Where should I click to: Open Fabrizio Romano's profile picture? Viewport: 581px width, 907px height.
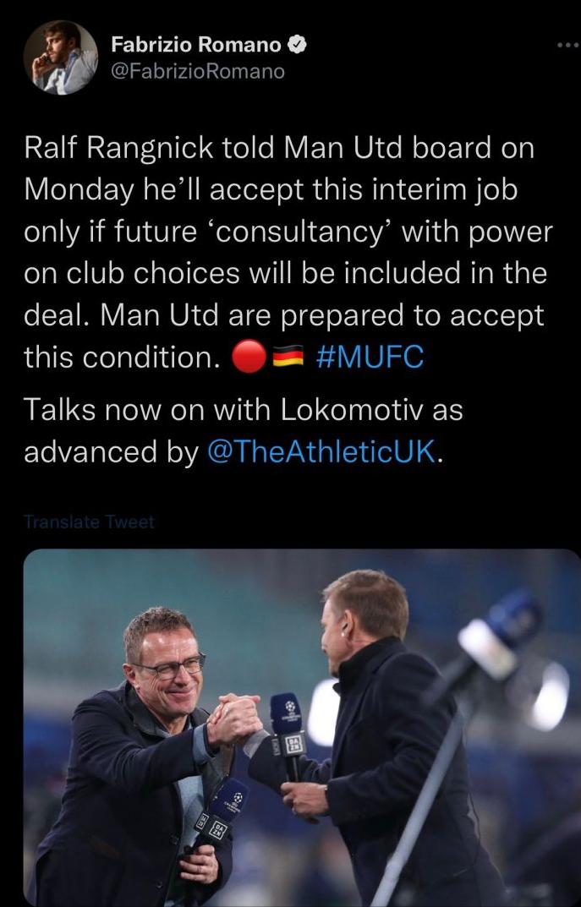(x=60, y=57)
